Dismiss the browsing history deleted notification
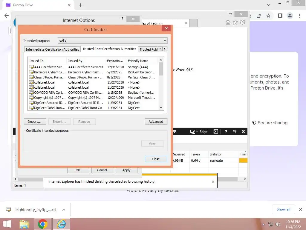 tap(213, 182)
